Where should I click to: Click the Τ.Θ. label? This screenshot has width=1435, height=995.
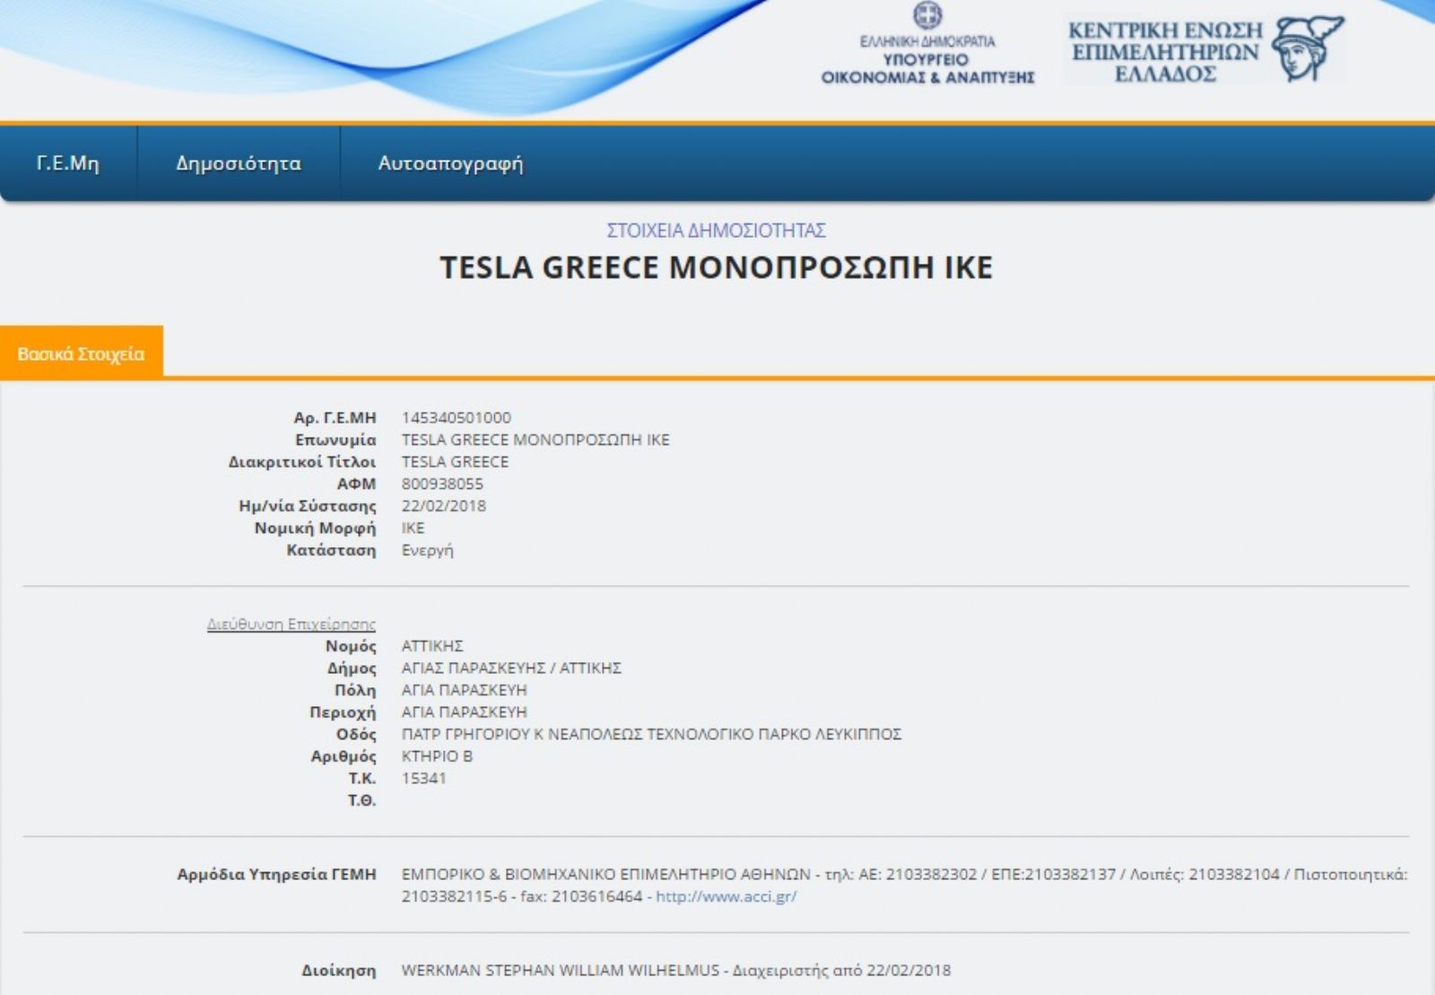(362, 800)
